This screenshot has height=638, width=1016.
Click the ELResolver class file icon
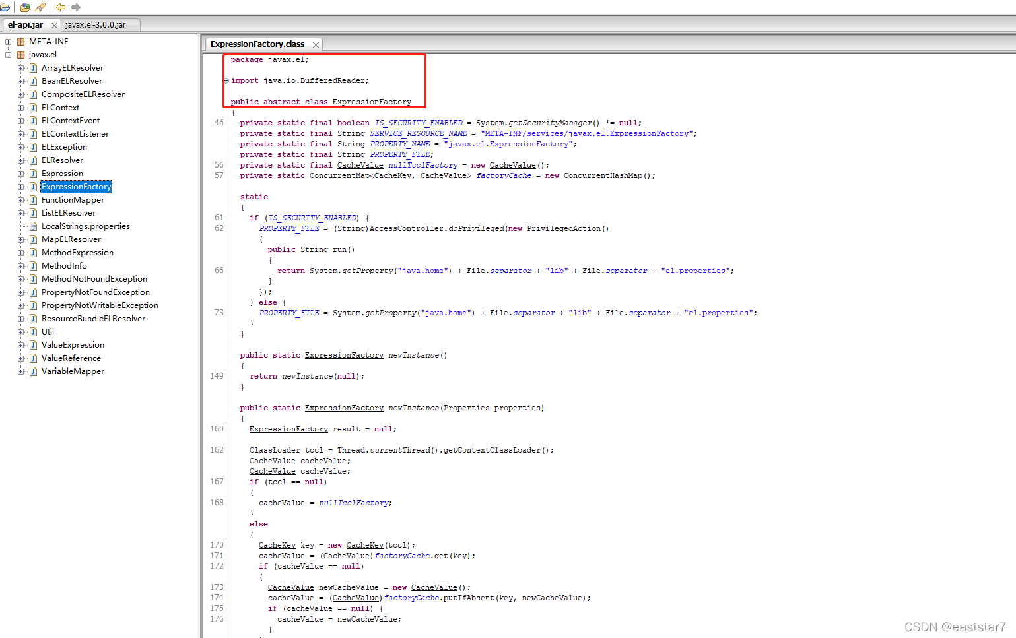point(33,160)
